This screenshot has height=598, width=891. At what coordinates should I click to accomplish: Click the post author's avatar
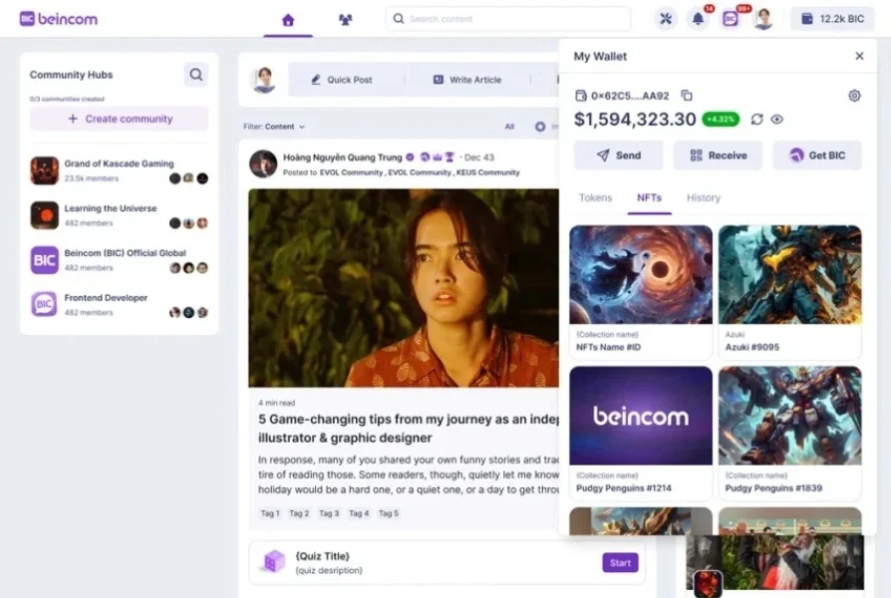(x=263, y=163)
